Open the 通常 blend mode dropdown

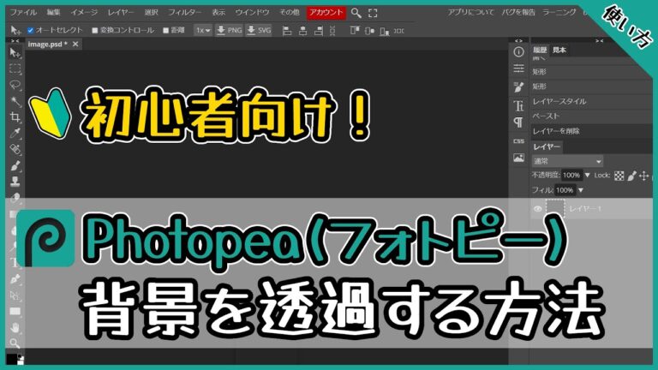coord(567,161)
